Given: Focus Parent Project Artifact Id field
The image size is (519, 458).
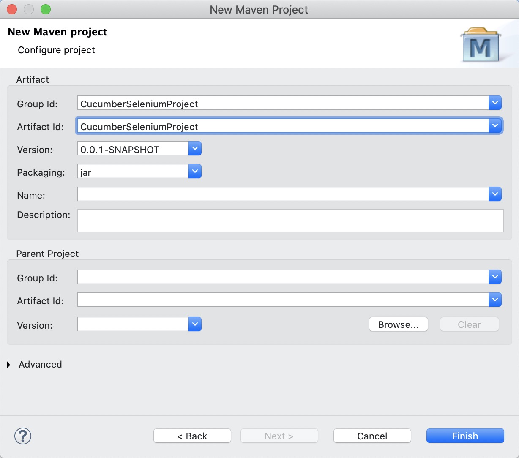Looking at the screenshot, I should pos(283,300).
